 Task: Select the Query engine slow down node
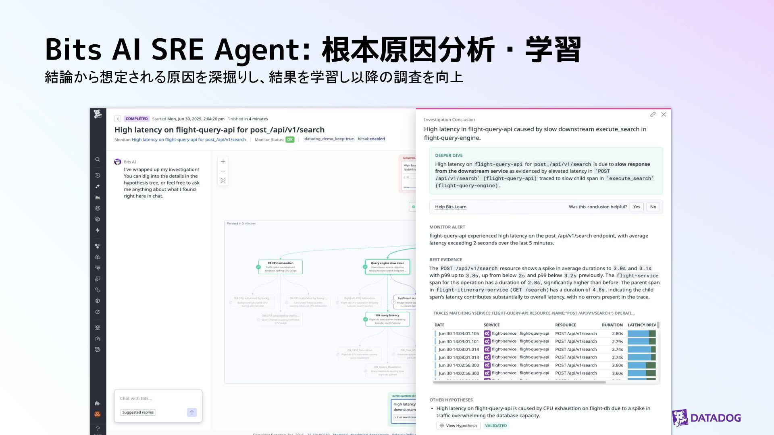click(x=387, y=267)
